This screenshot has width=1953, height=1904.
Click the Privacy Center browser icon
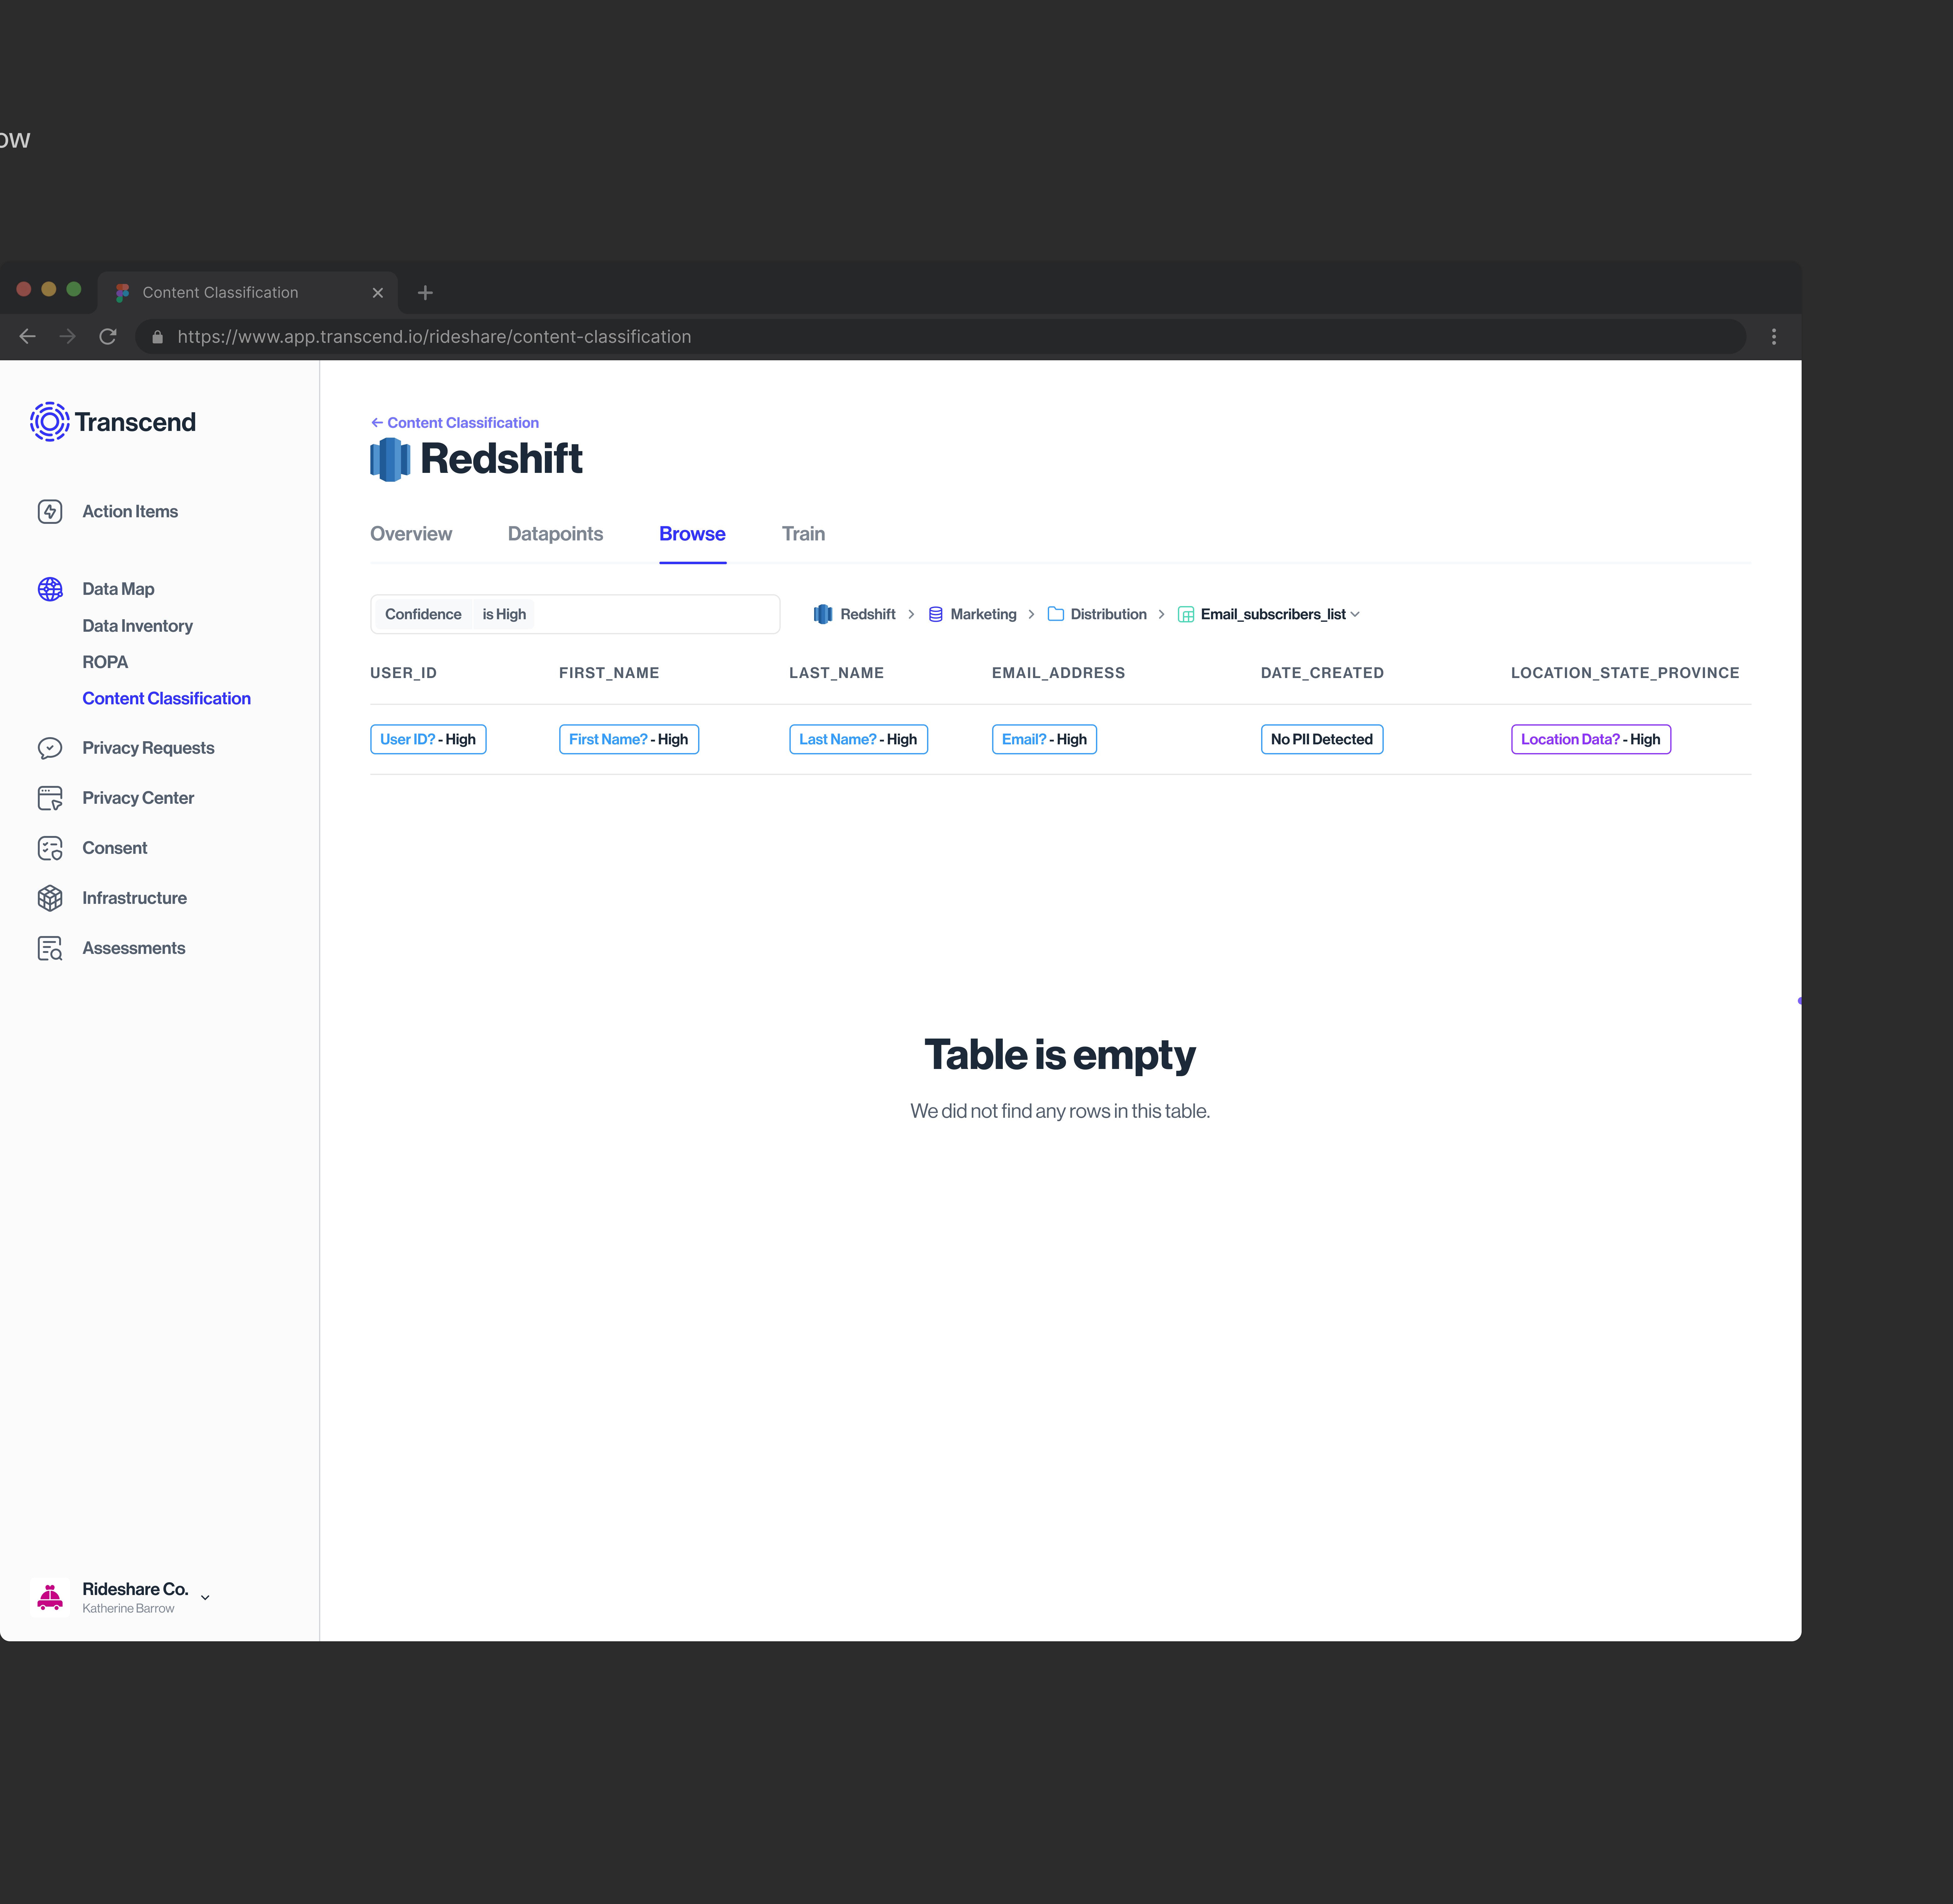(x=50, y=798)
